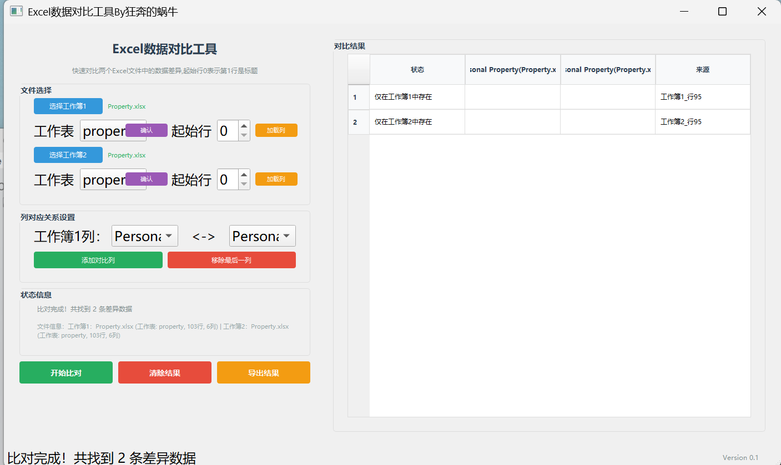This screenshot has height=465, width=781.
Task: Start comparison with 开始比对 button
Action: (65, 372)
